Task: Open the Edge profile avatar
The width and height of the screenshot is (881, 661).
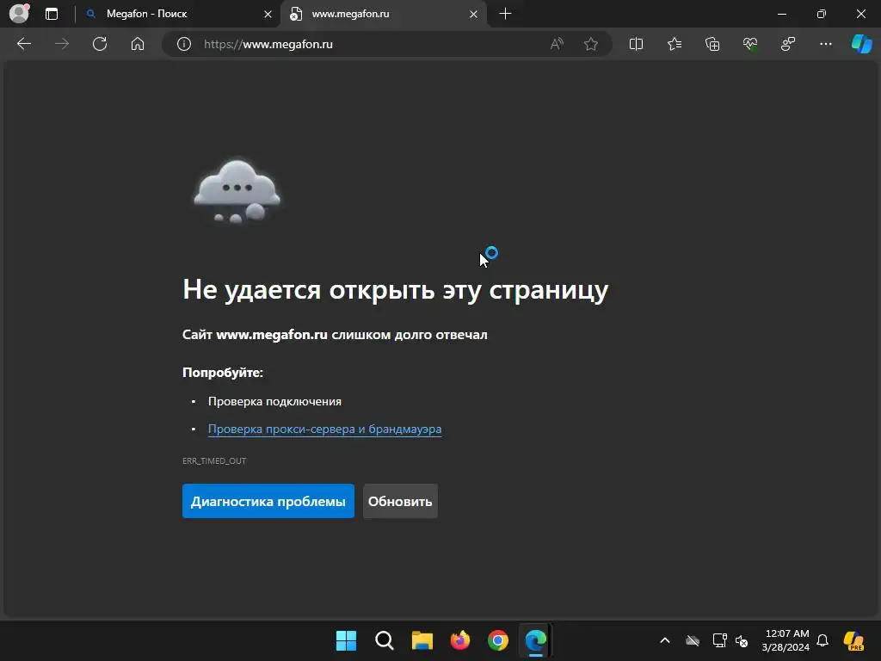Action: pyautogui.click(x=19, y=14)
